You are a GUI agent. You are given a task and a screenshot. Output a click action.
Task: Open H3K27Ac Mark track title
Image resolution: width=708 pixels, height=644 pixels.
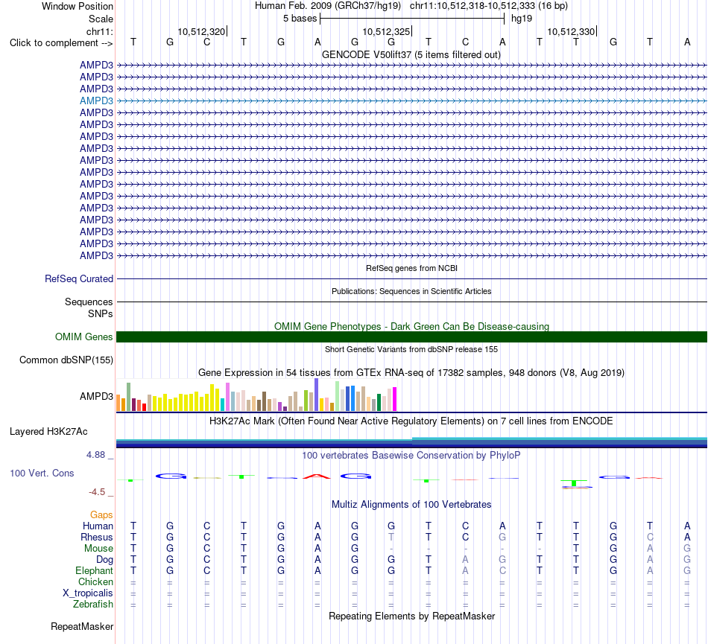click(x=411, y=421)
